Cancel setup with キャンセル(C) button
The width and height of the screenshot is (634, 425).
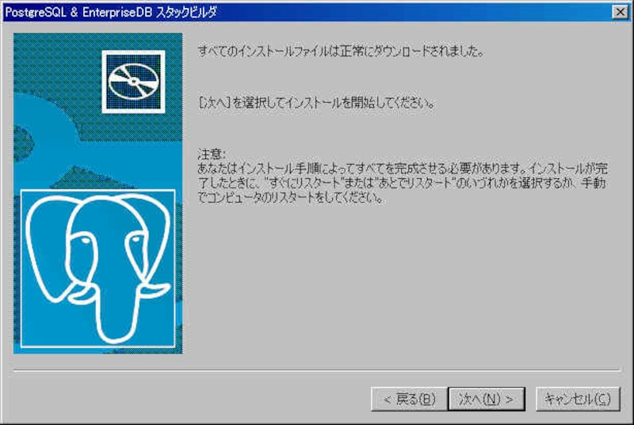point(578,399)
